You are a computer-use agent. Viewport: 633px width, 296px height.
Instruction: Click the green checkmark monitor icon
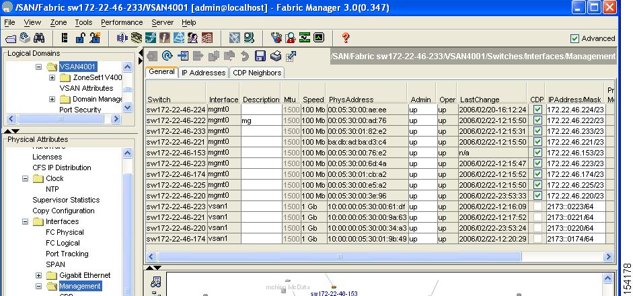(304, 38)
